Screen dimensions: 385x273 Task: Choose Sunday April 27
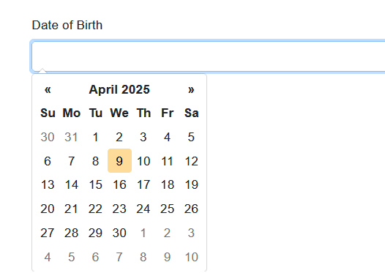(48, 233)
